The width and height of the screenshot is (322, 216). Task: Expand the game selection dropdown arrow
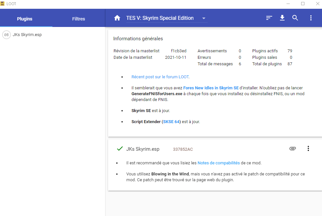(204, 19)
